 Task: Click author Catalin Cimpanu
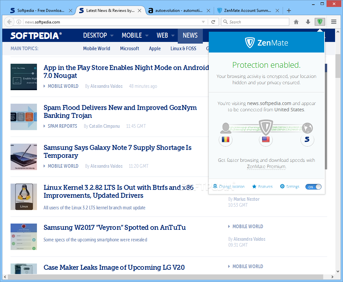(104, 126)
